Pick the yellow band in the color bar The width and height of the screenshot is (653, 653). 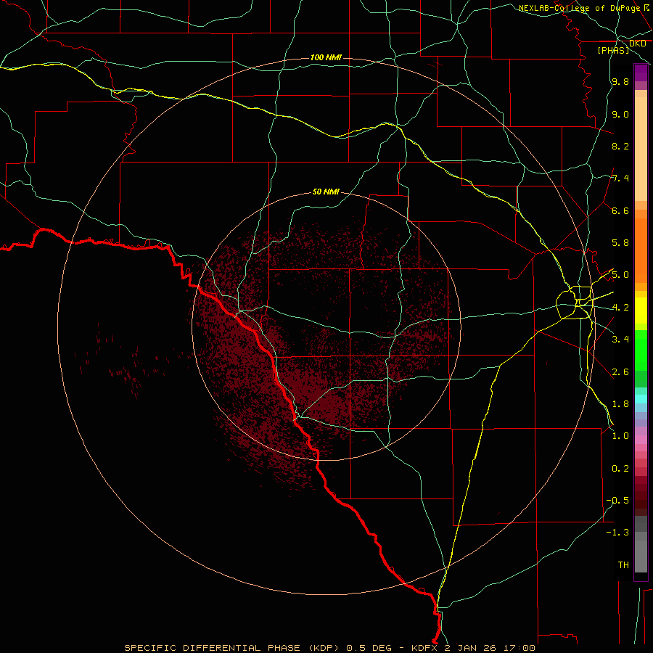(x=641, y=311)
